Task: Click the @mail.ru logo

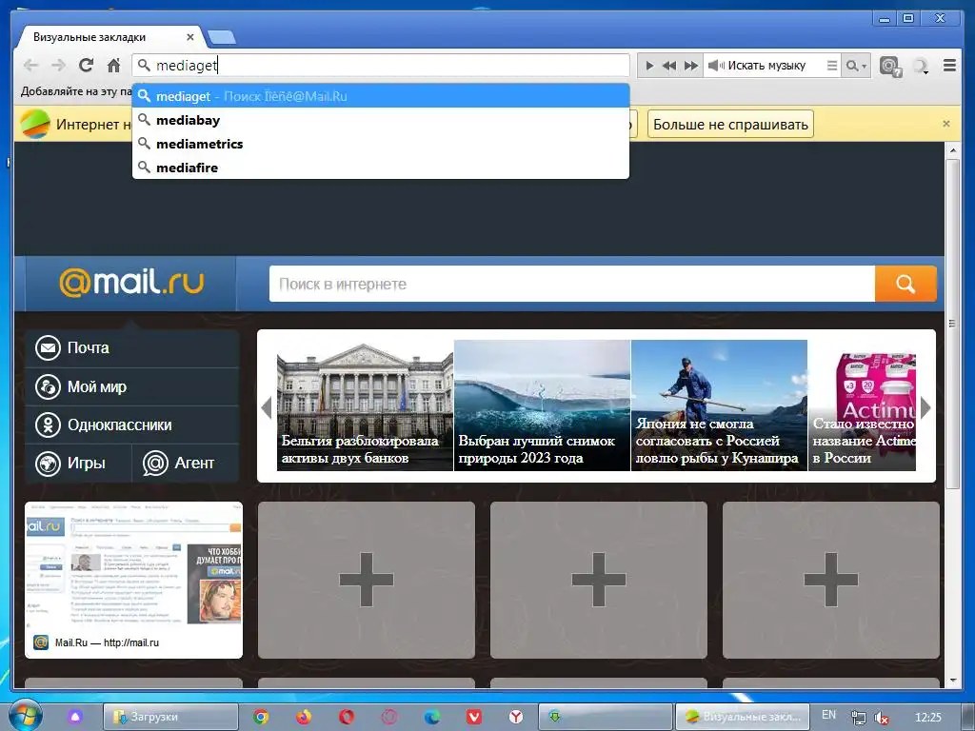Action: [x=131, y=283]
